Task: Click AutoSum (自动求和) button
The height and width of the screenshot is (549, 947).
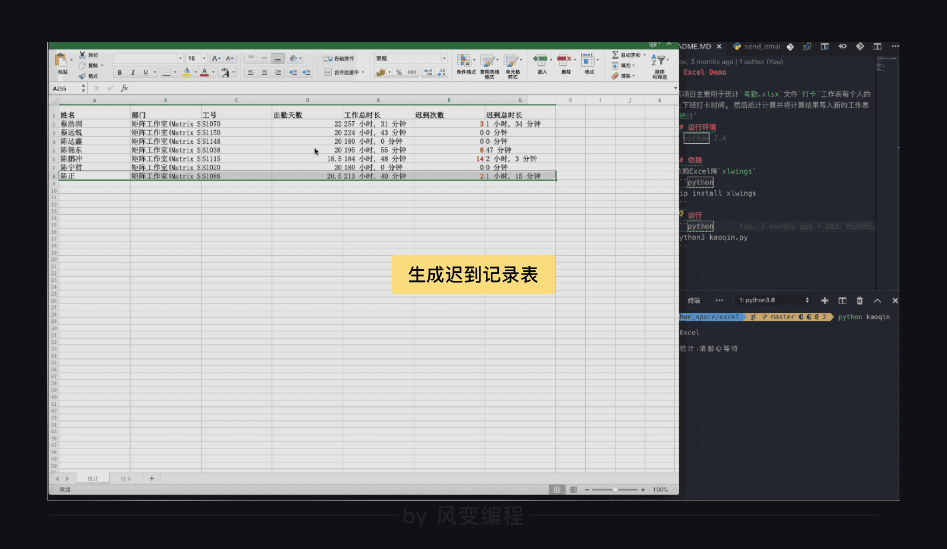Action: click(x=627, y=55)
